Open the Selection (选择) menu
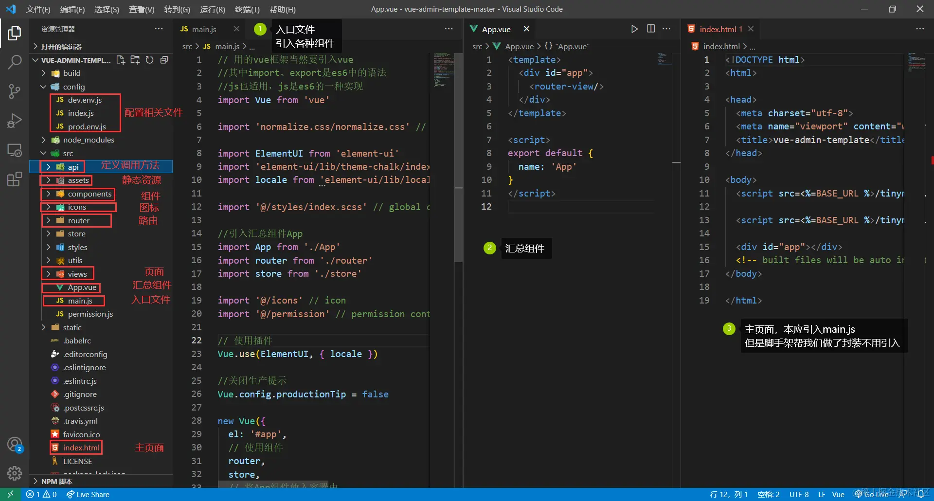 (x=107, y=9)
